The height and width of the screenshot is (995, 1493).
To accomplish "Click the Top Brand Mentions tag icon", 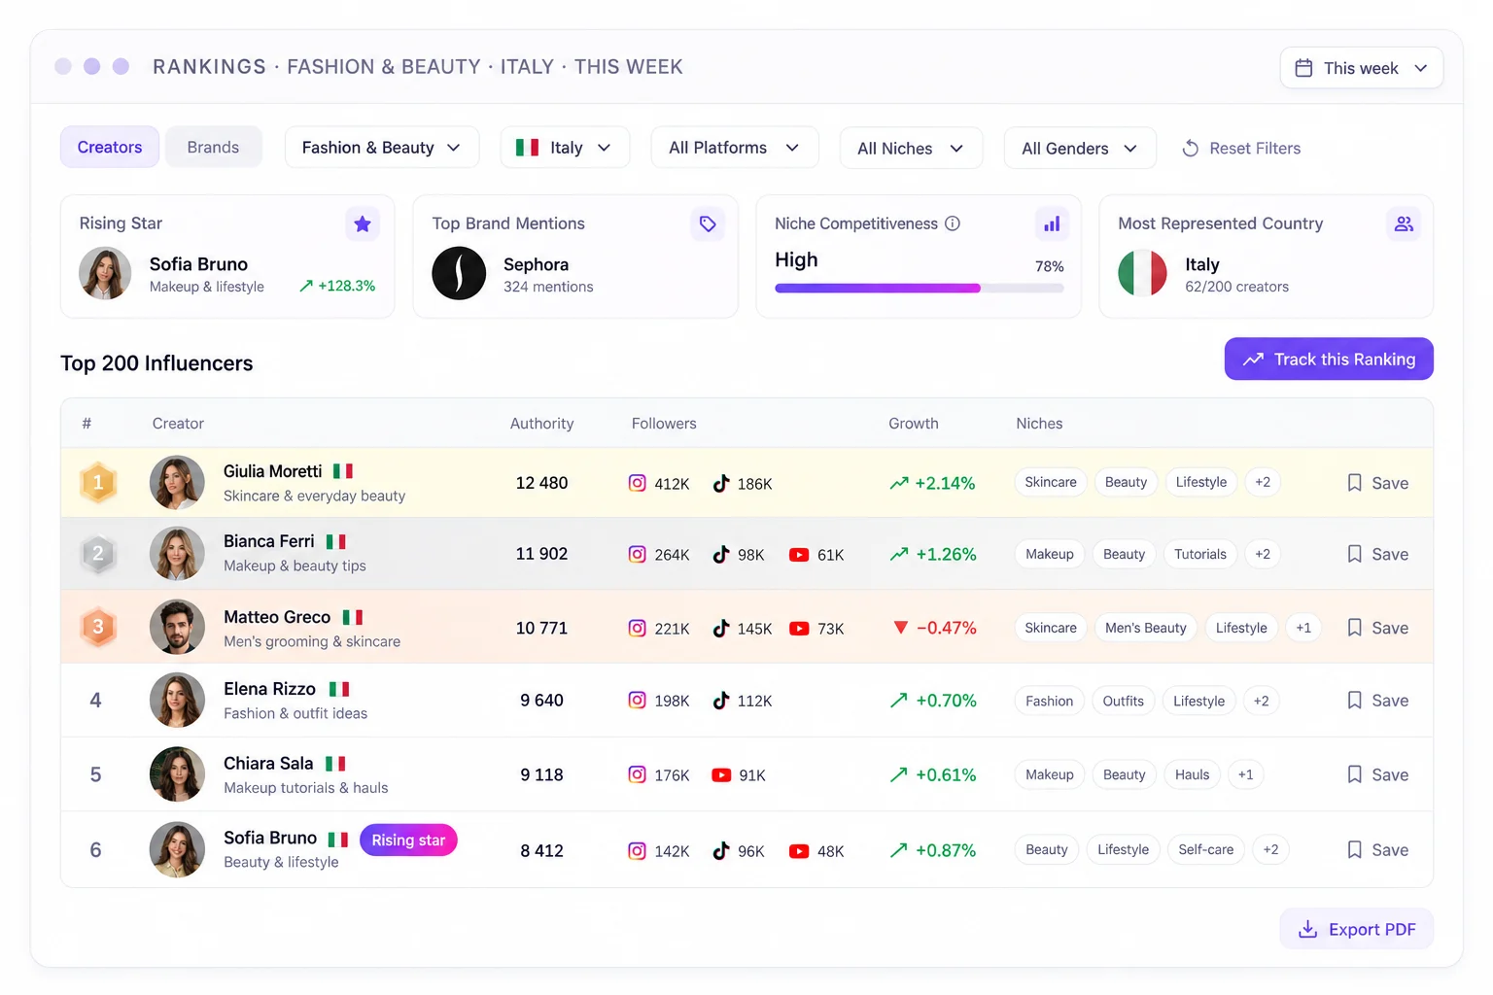I will 708,224.
